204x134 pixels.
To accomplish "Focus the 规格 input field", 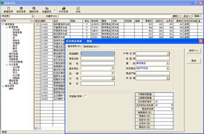I will click(x=98, y=63).
